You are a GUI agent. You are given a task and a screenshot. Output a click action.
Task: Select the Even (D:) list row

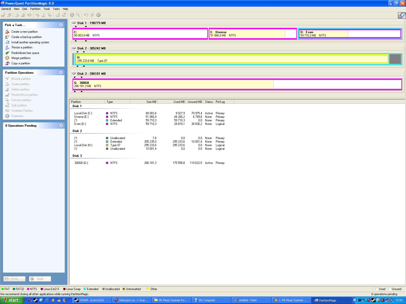click(149, 124)
